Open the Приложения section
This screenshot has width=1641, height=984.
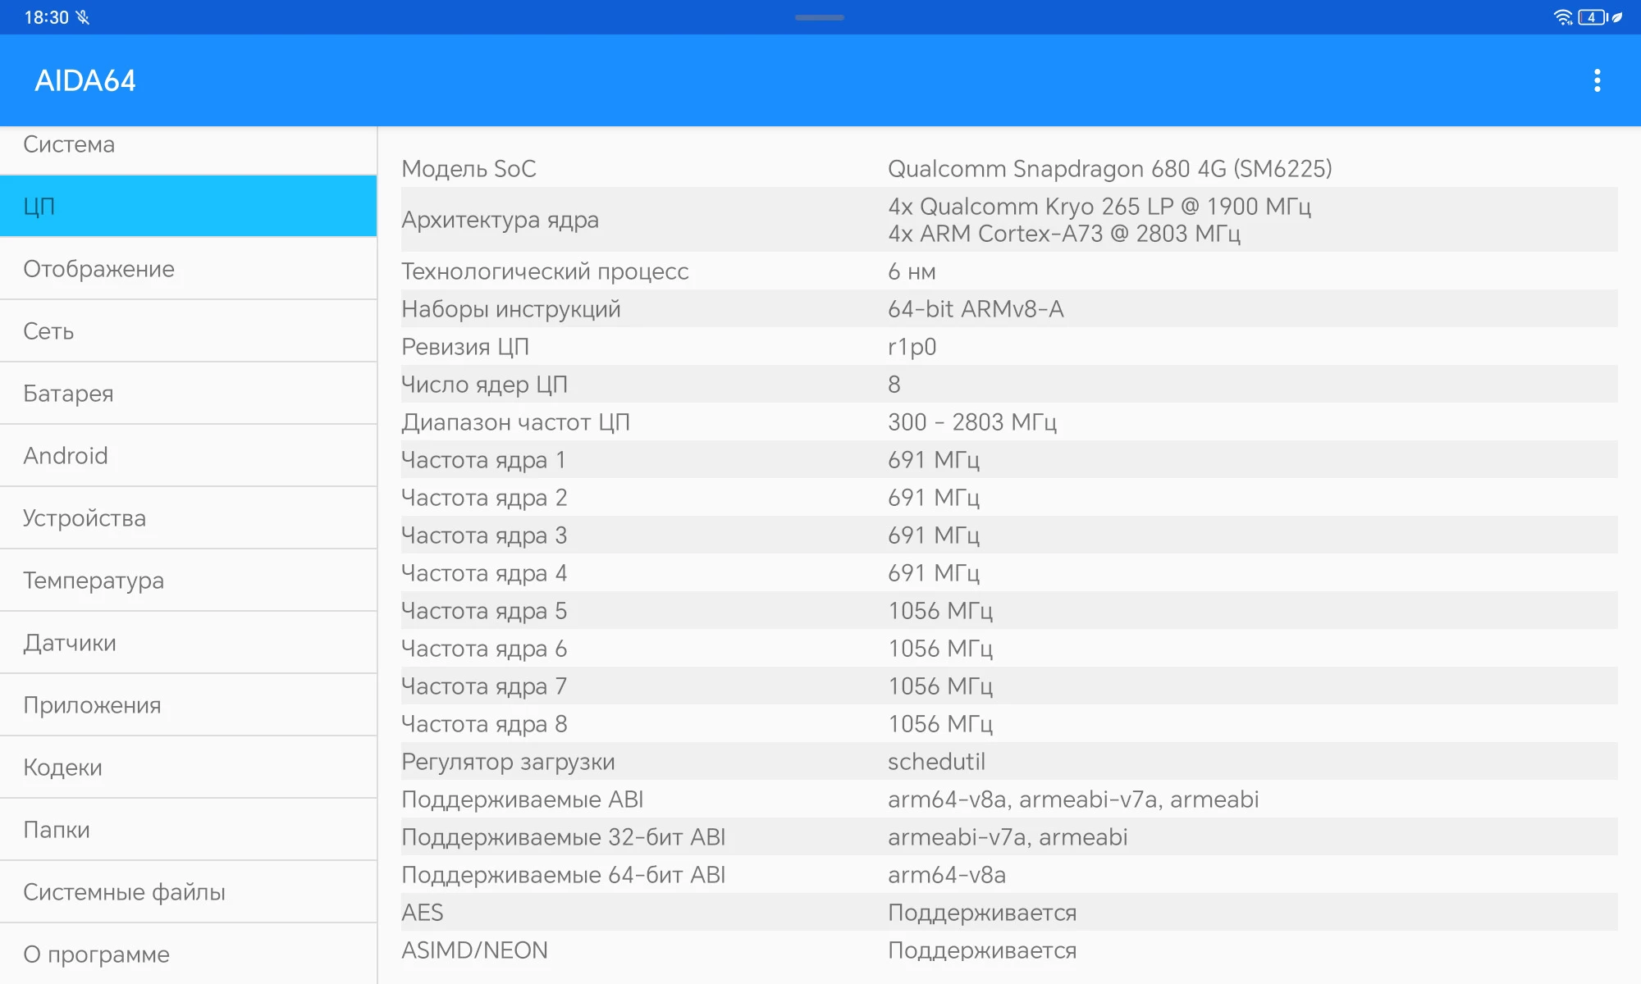pos(189,704)
